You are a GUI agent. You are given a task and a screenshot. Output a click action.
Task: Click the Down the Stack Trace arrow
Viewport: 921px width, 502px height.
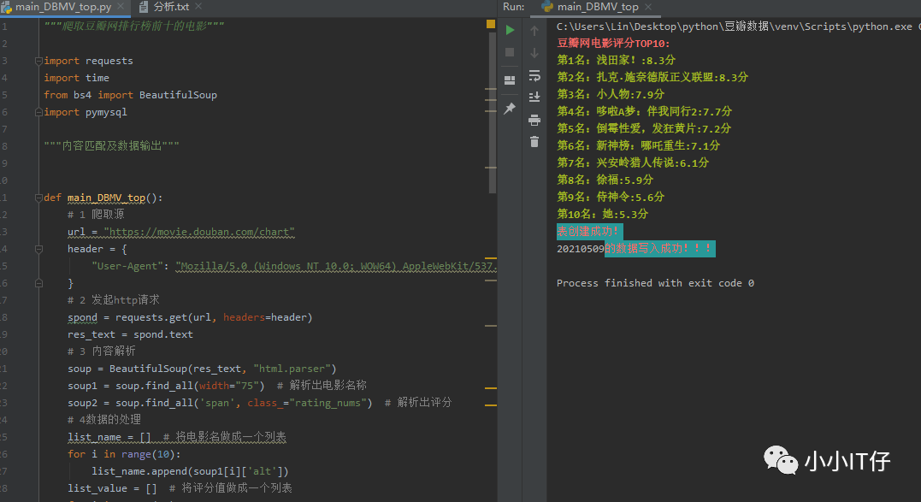(x=534, y=53)
